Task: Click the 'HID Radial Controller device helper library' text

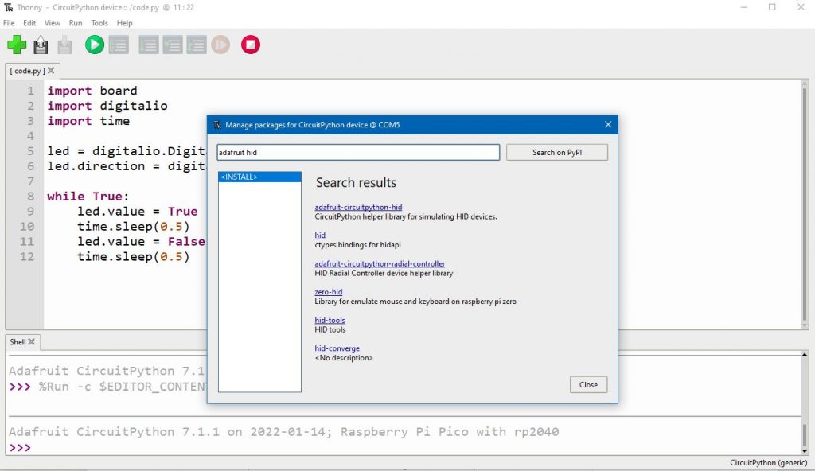Action: [x=384, y=273]
